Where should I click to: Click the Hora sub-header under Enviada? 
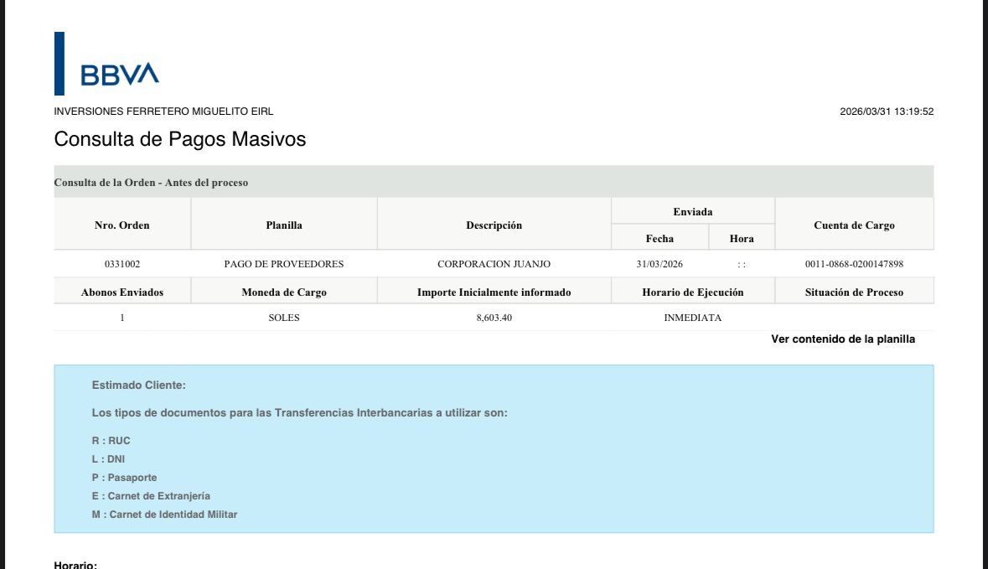point(741,238)
